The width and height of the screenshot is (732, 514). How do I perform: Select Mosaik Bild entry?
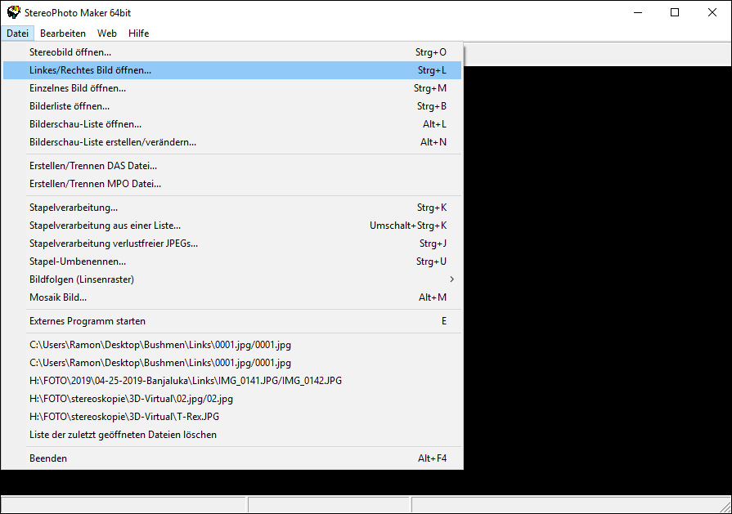[x=232, y=297]
